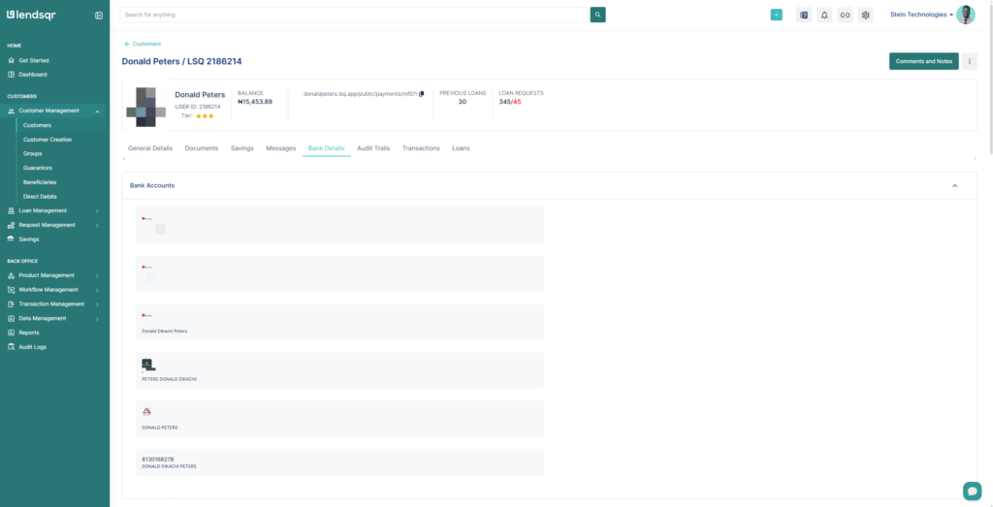Open Guarantors in the sidebar
The height and width of the screenshot is (507, 993).
tap(38, 169)
